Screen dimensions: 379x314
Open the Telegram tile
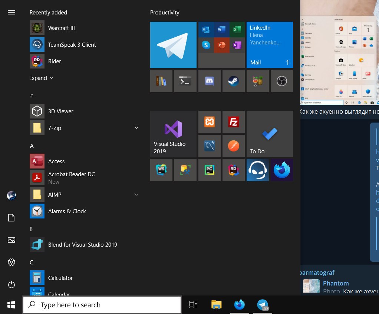click(x=173, y=45)
